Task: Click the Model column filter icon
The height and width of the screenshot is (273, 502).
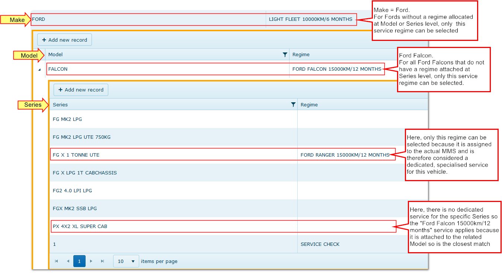Action: (285, 55)
